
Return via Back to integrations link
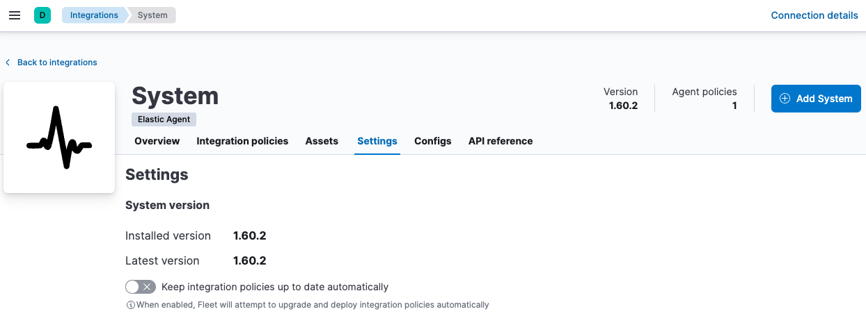57,62
